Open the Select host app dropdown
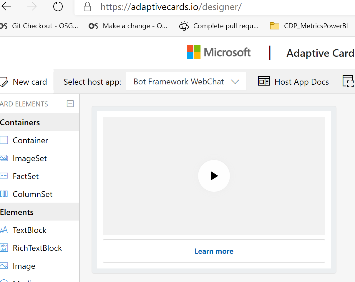The width and height of the screenshot is (355, 282). [x=235, y=81]
